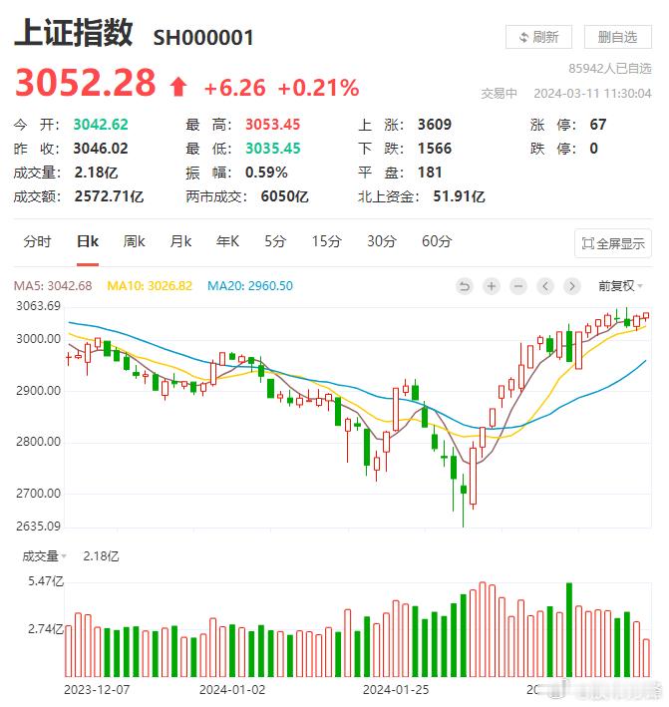669x707 pixels.
Task: Click the MA20: 2960.50 label
Action: pos(250,286)
